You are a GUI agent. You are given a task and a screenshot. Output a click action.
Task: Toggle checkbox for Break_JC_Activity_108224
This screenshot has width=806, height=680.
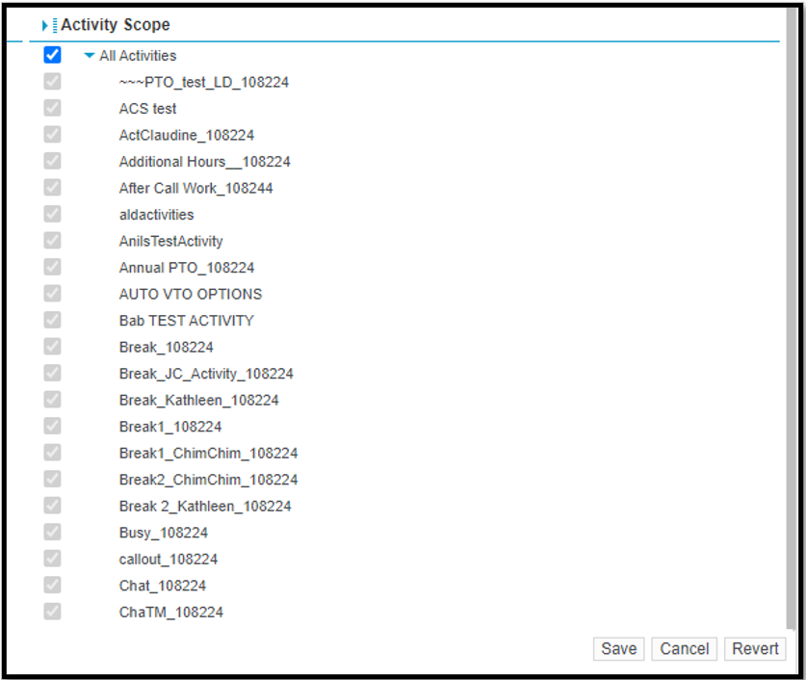52,373
